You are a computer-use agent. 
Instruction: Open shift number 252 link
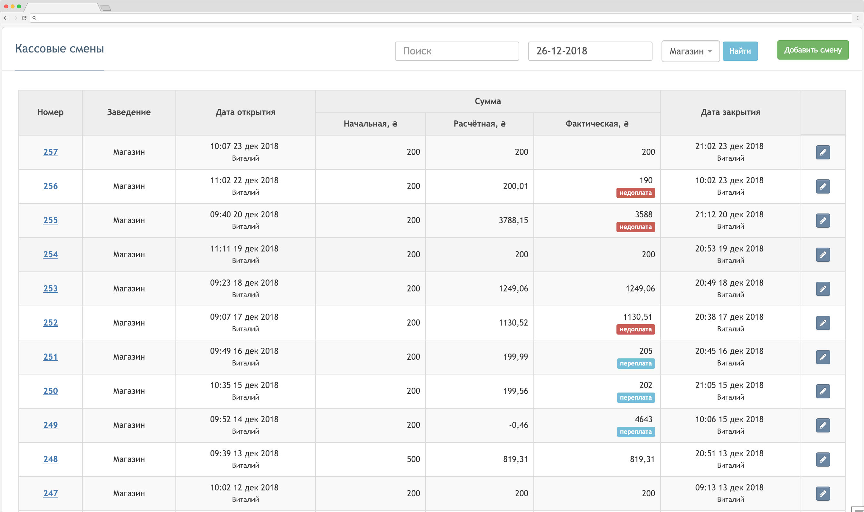point(50,323)
